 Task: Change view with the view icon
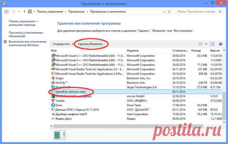pos(201,44)
